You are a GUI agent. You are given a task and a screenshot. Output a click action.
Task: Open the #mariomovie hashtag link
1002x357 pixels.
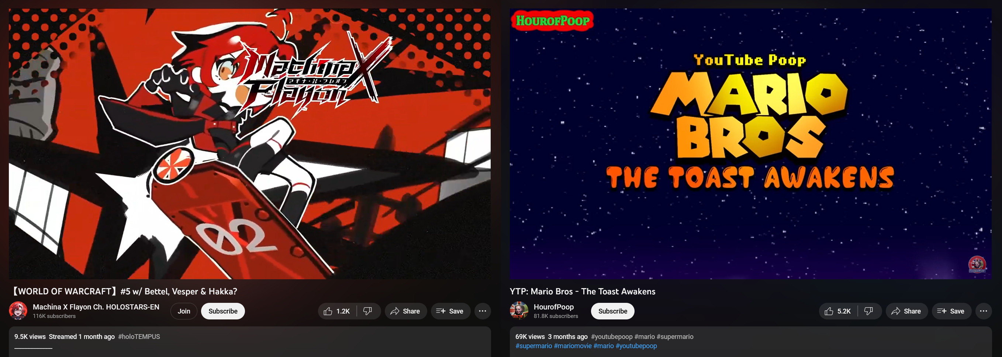pyautogui.click(x=573, y=346)
